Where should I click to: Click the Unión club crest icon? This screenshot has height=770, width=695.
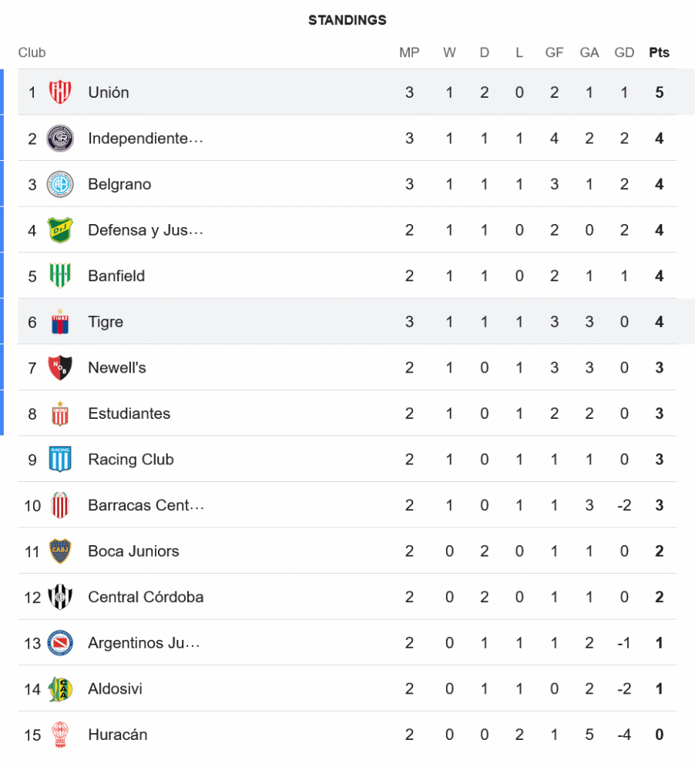click(x=60, y=92)
